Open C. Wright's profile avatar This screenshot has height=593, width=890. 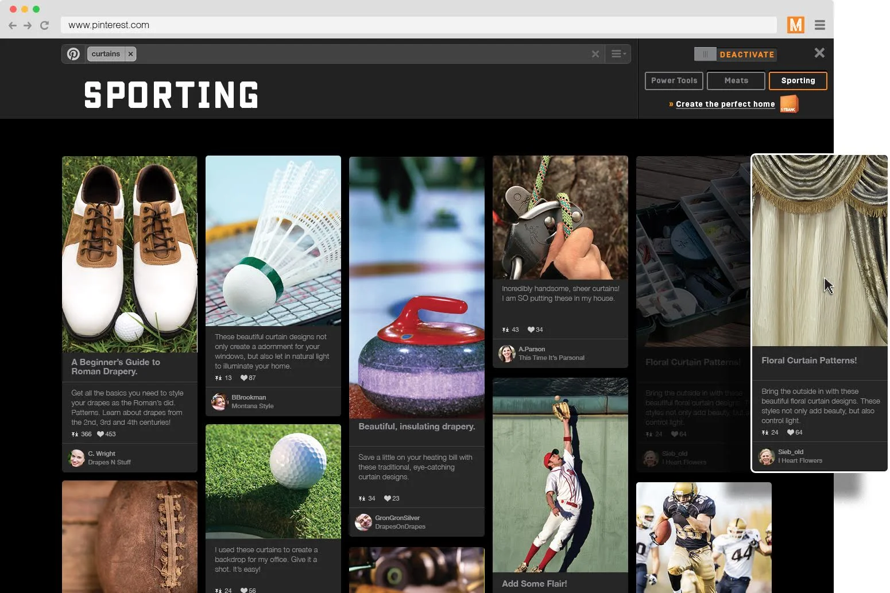click(x=76, y=458)
